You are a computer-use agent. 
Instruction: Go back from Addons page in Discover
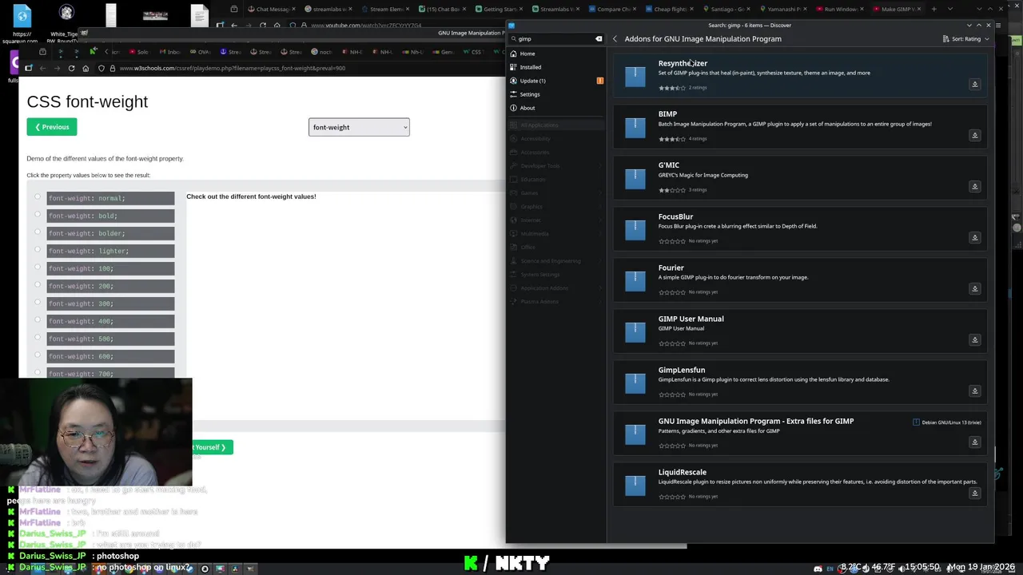[x=615, y=38]
